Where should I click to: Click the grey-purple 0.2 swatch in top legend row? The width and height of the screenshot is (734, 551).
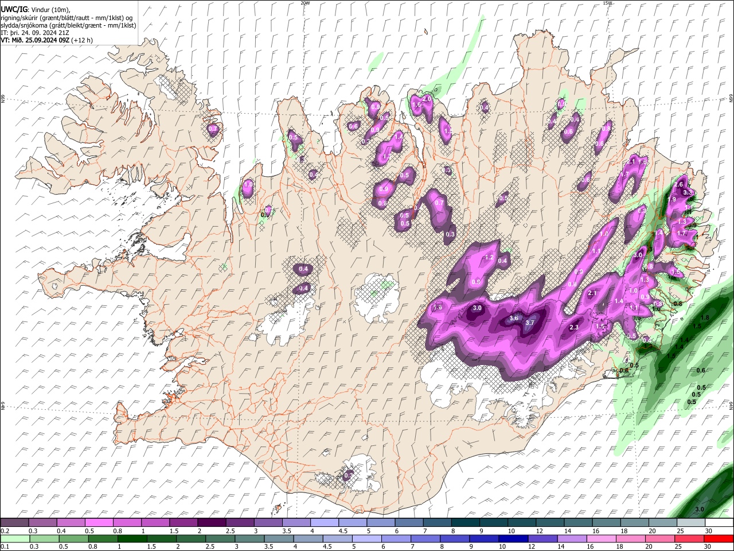[x=15, y=523]
